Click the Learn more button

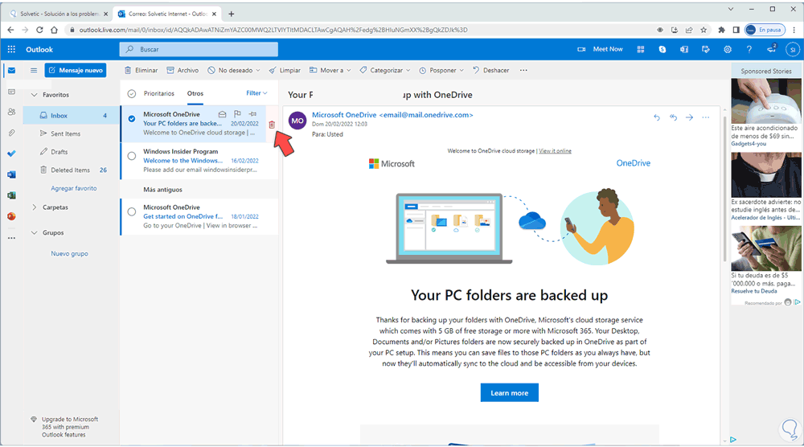[x=509, y=392]
